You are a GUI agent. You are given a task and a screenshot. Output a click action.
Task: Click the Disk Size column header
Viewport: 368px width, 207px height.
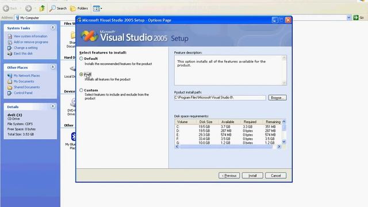[206, 122]
